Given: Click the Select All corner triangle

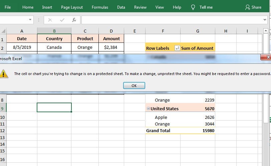Looking at the screenshot, I should (3, 31).
